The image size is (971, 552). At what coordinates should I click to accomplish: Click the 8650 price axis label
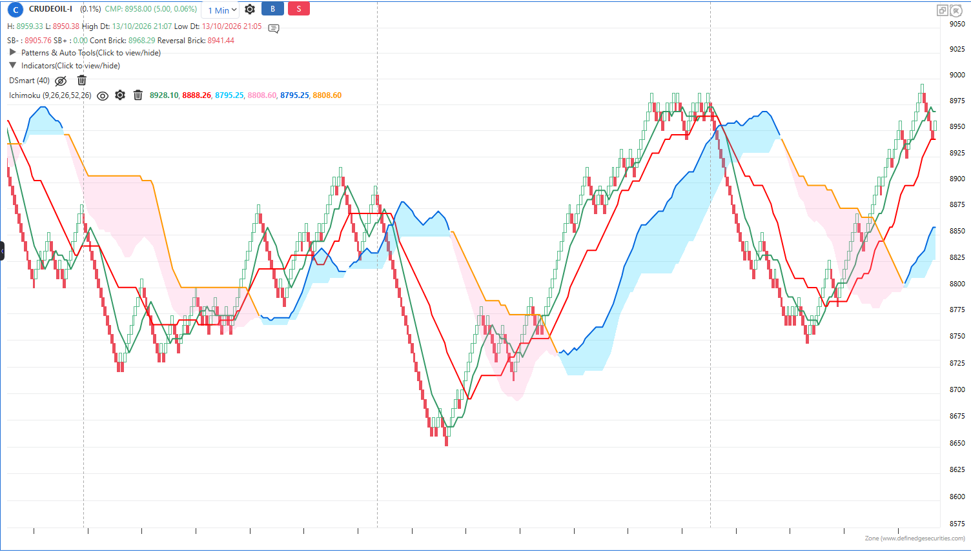(x=957, y=443)
